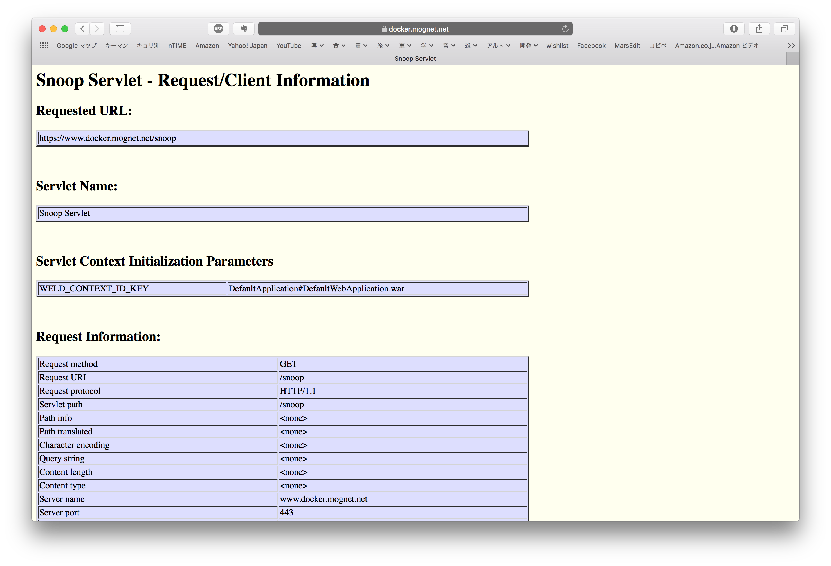This screenshot has height=566, width=831.
Task: Click the forward navigation arrow
Action: click(x=97, y=29)
